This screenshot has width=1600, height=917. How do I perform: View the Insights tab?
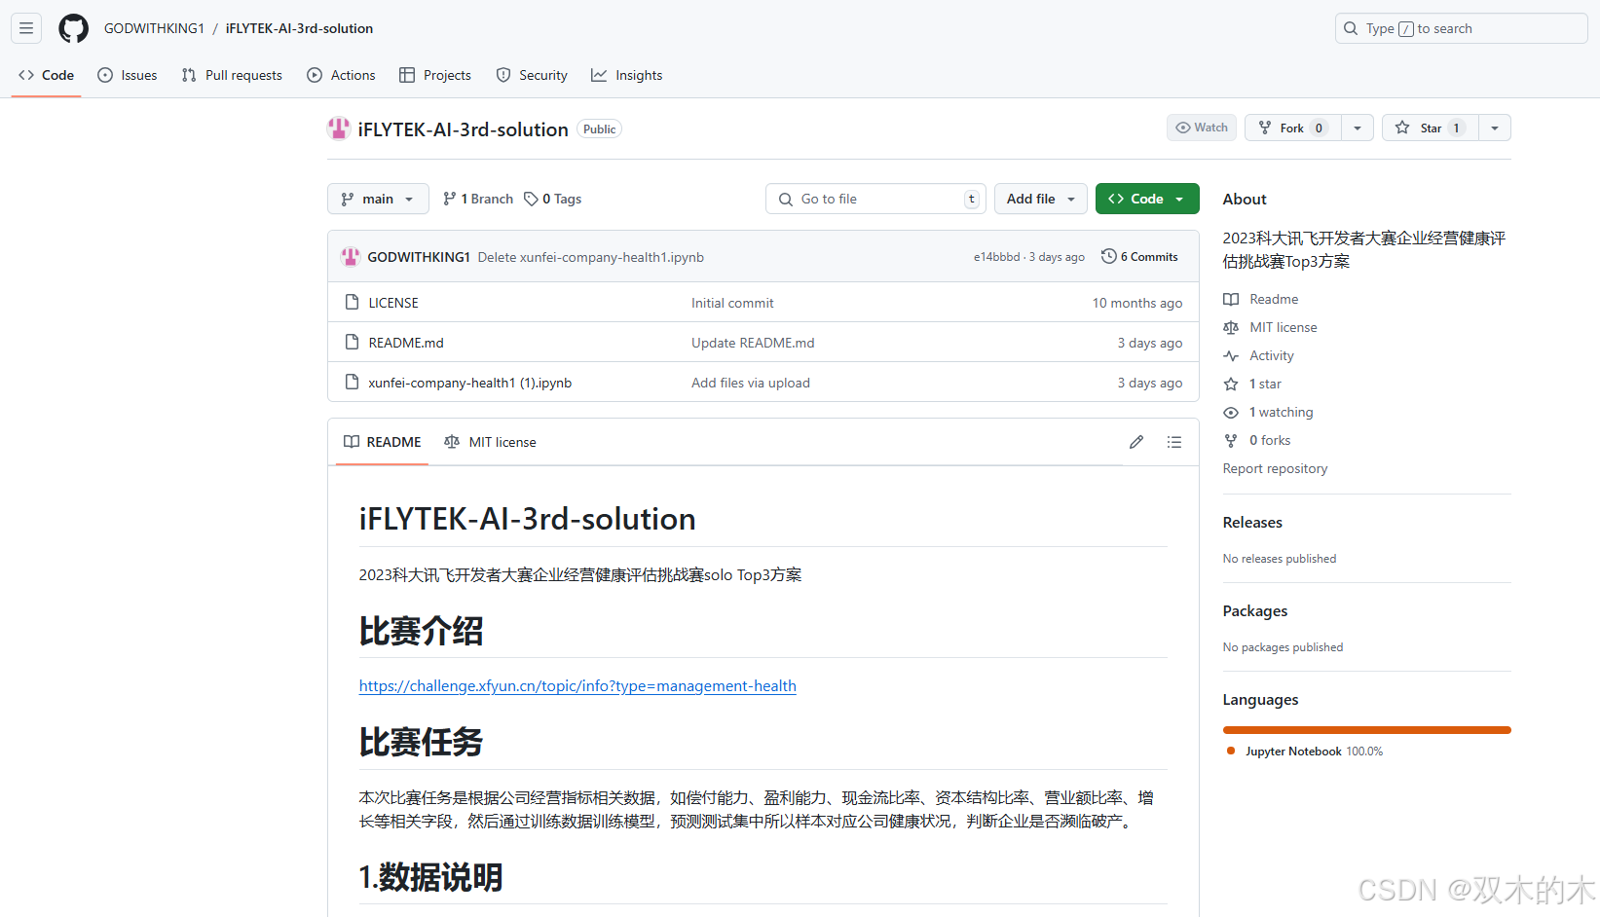pos(627,75)
